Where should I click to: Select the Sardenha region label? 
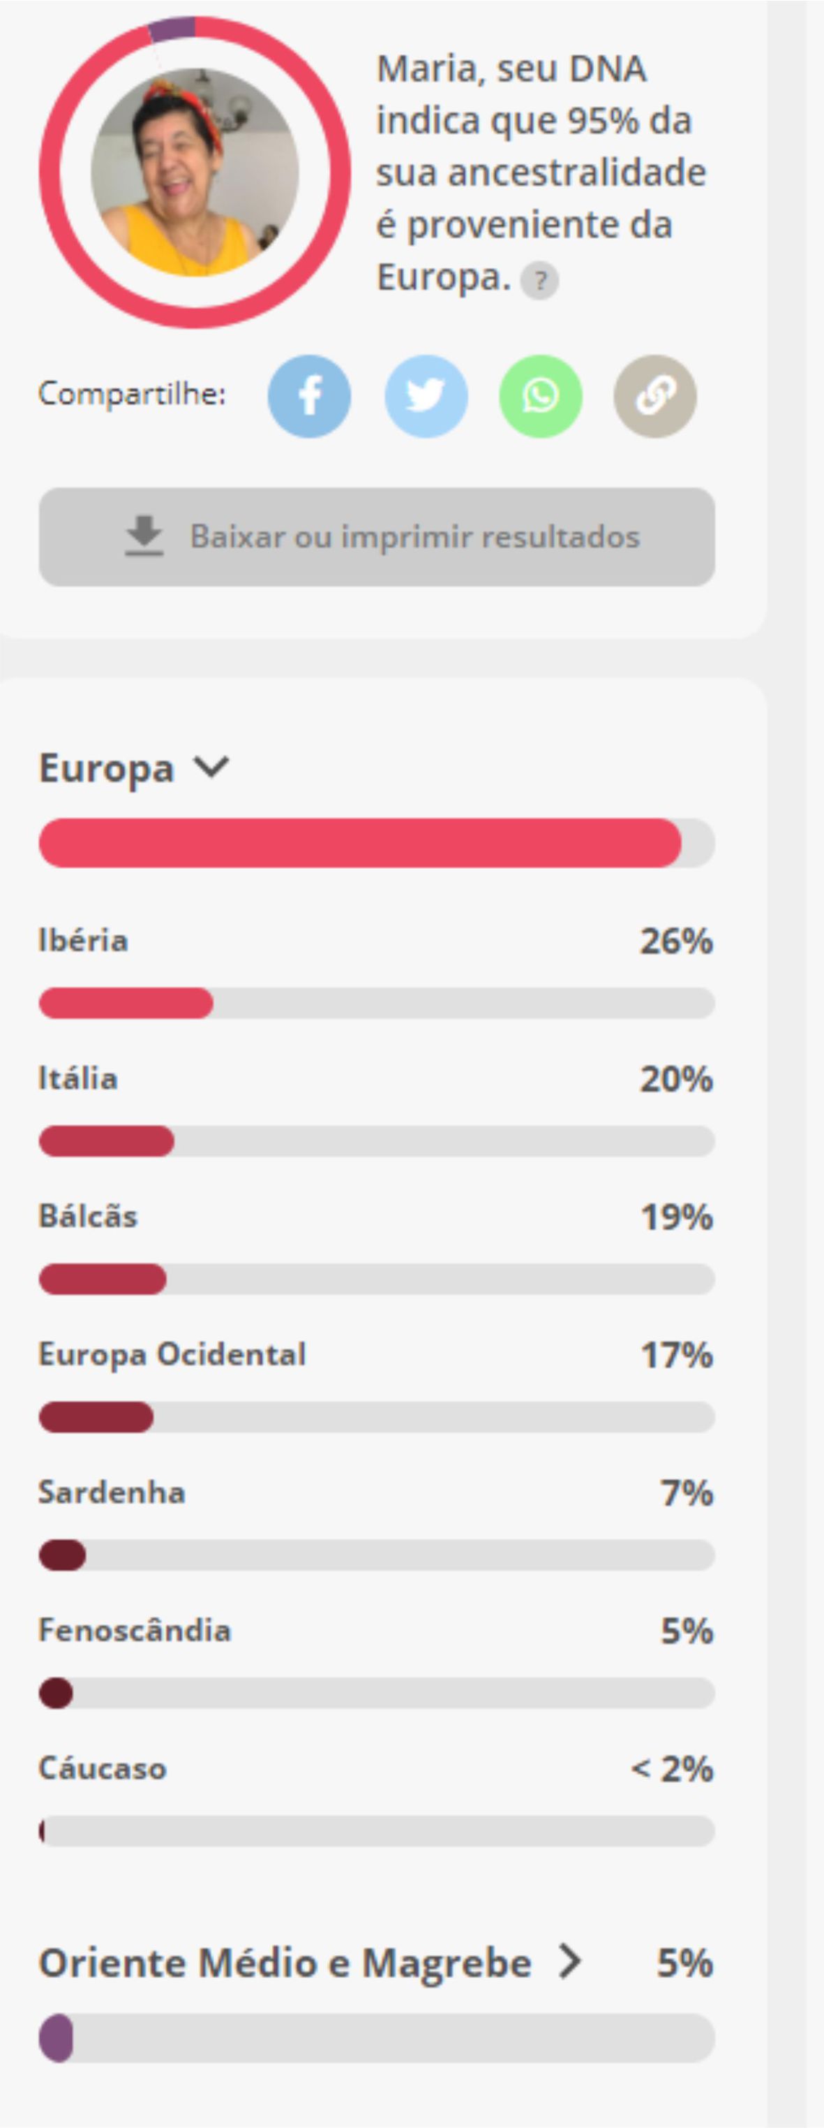pyautogui.click(x=112, y=1492)
